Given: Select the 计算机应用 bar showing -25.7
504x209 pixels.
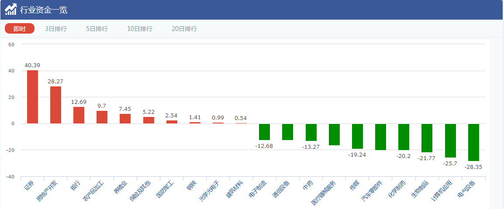Looking at the screenshot, I should [450, 140].
